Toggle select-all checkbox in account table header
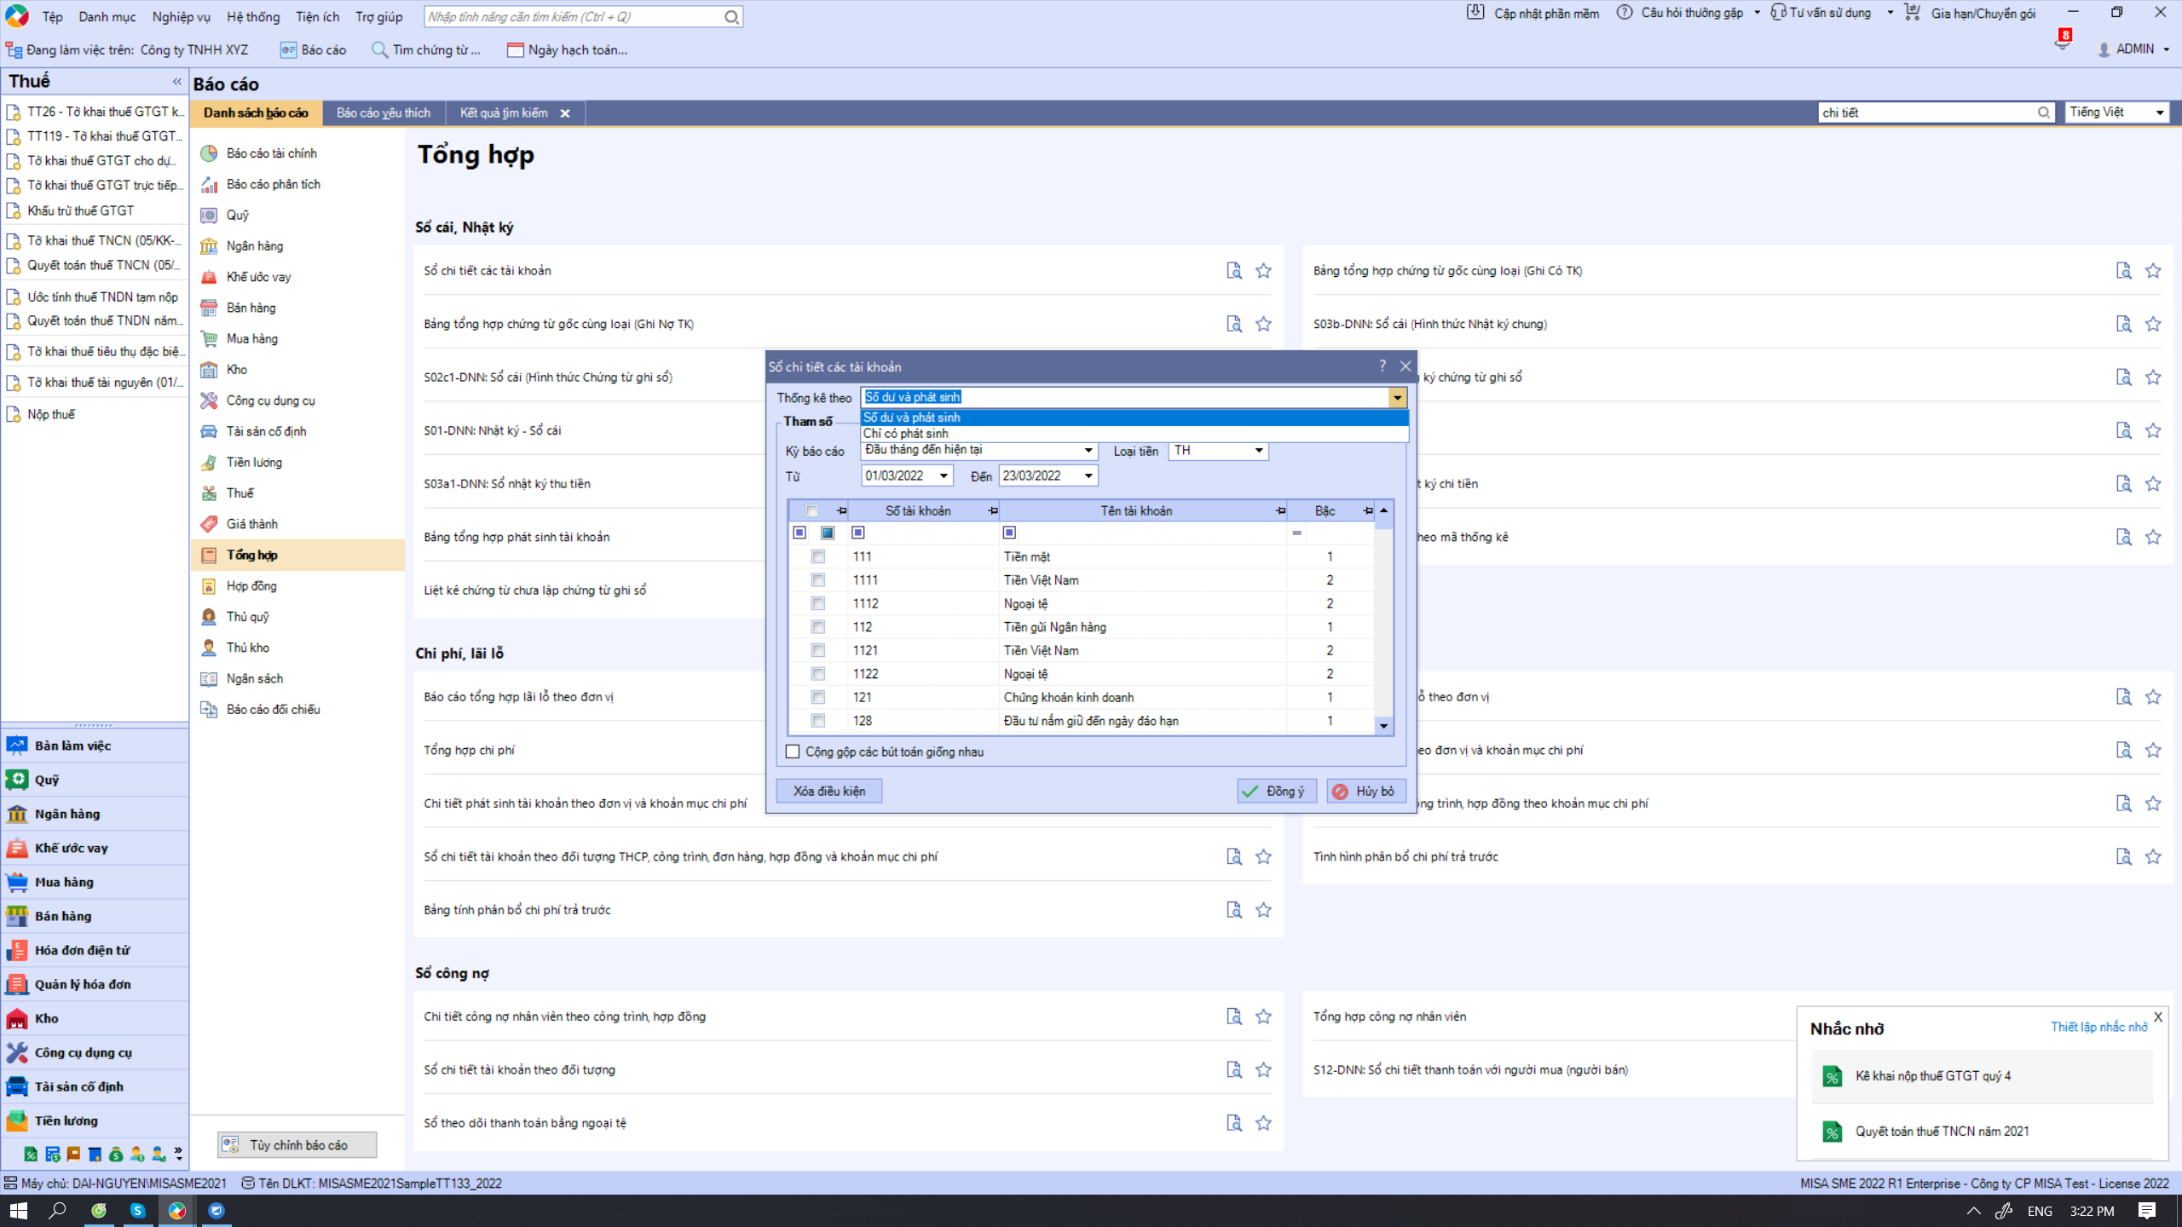The image size is (2182, 1227). coord(811,511)
